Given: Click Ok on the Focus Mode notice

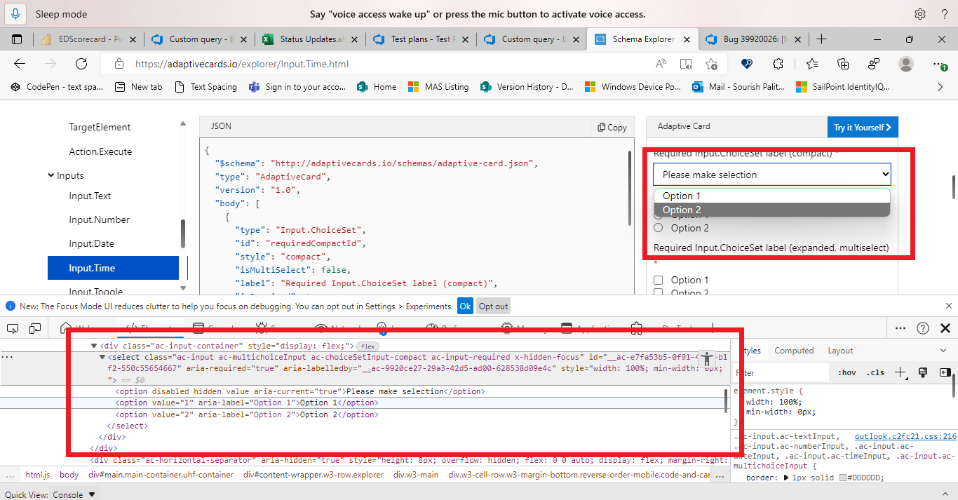Looking at the screenshot, I should point(465,306).
